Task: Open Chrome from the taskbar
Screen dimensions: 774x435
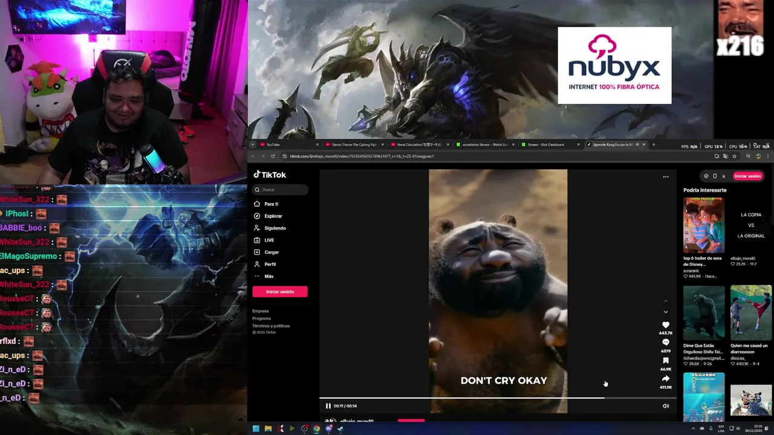Action: [x=316, y=429]
